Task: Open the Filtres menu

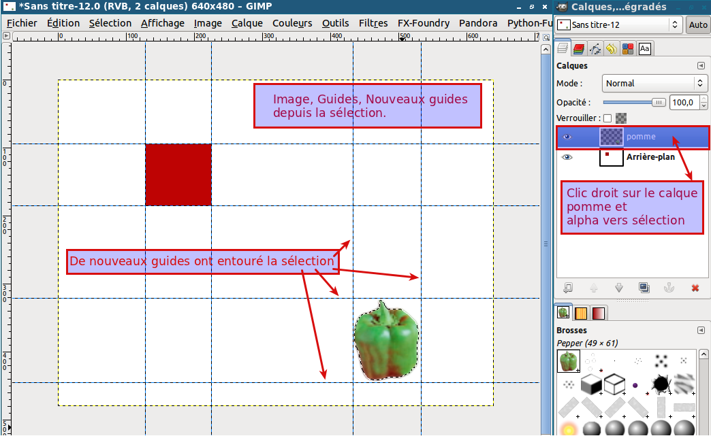Action: pyautogui.click(x=373, y=23)
